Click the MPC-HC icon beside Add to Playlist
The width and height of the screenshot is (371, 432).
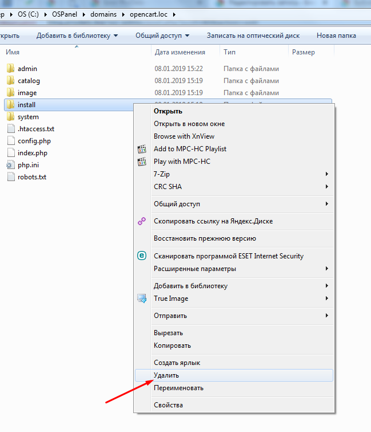pos(142,149)
